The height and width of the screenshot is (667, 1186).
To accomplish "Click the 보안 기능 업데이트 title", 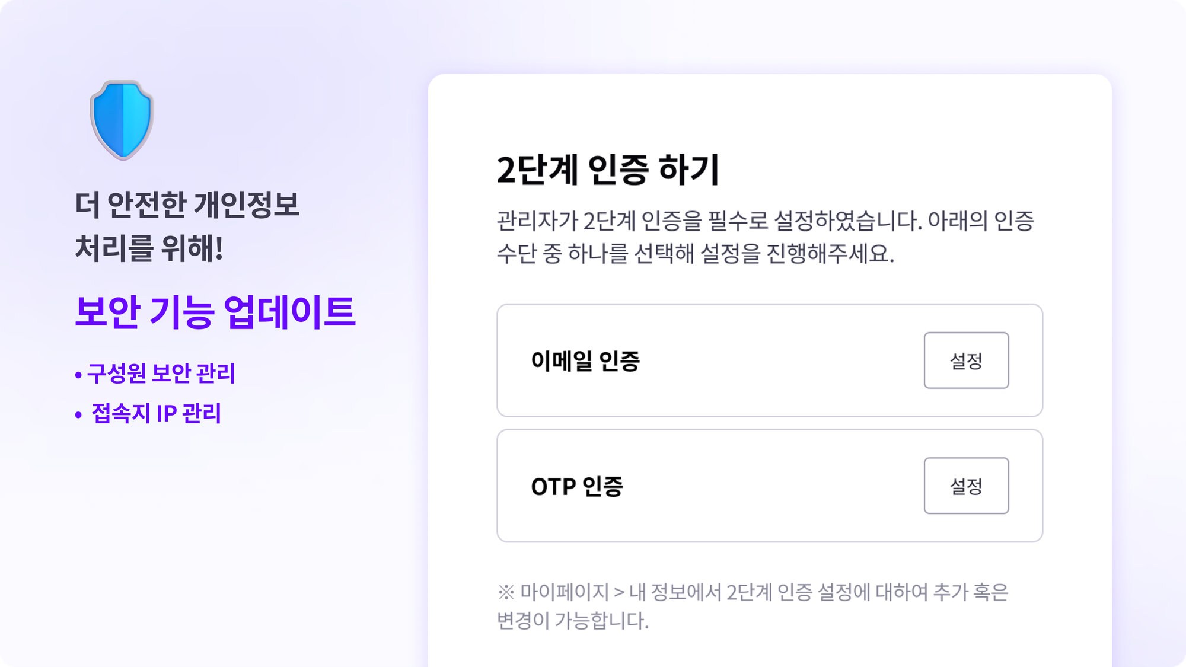I will click(x=215, y=312).
